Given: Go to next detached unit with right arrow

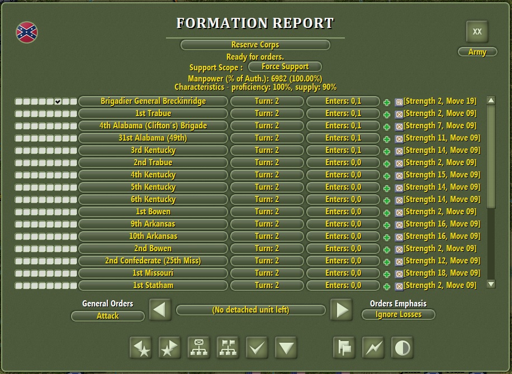Looking at the screenshot, I should [341, 309].
